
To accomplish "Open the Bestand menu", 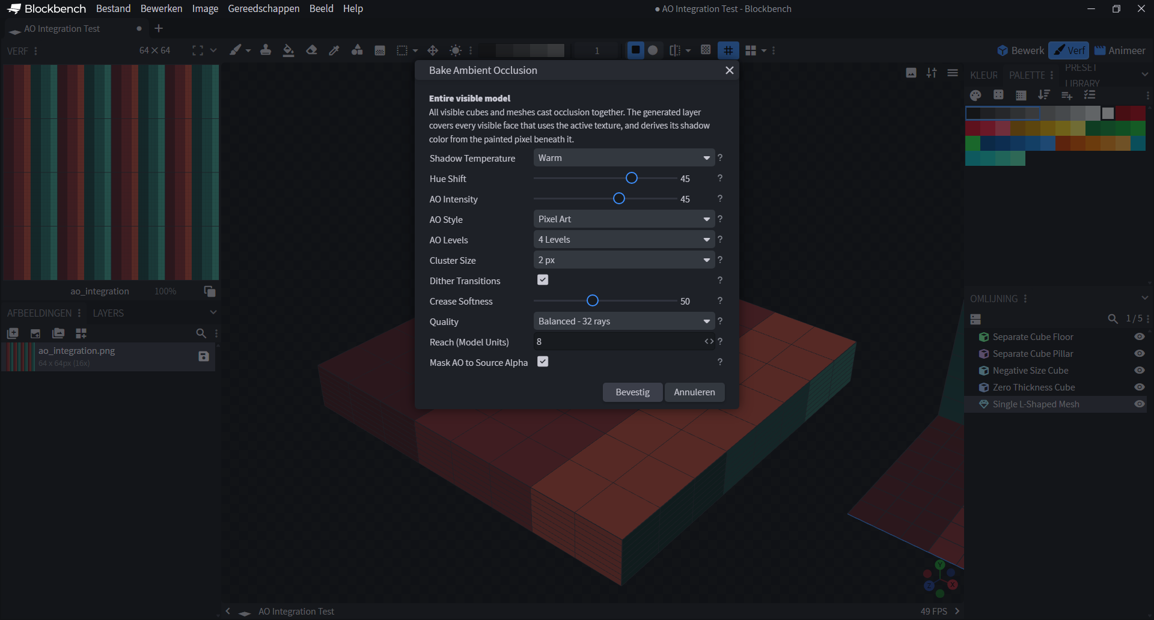I will coord(113,8).
